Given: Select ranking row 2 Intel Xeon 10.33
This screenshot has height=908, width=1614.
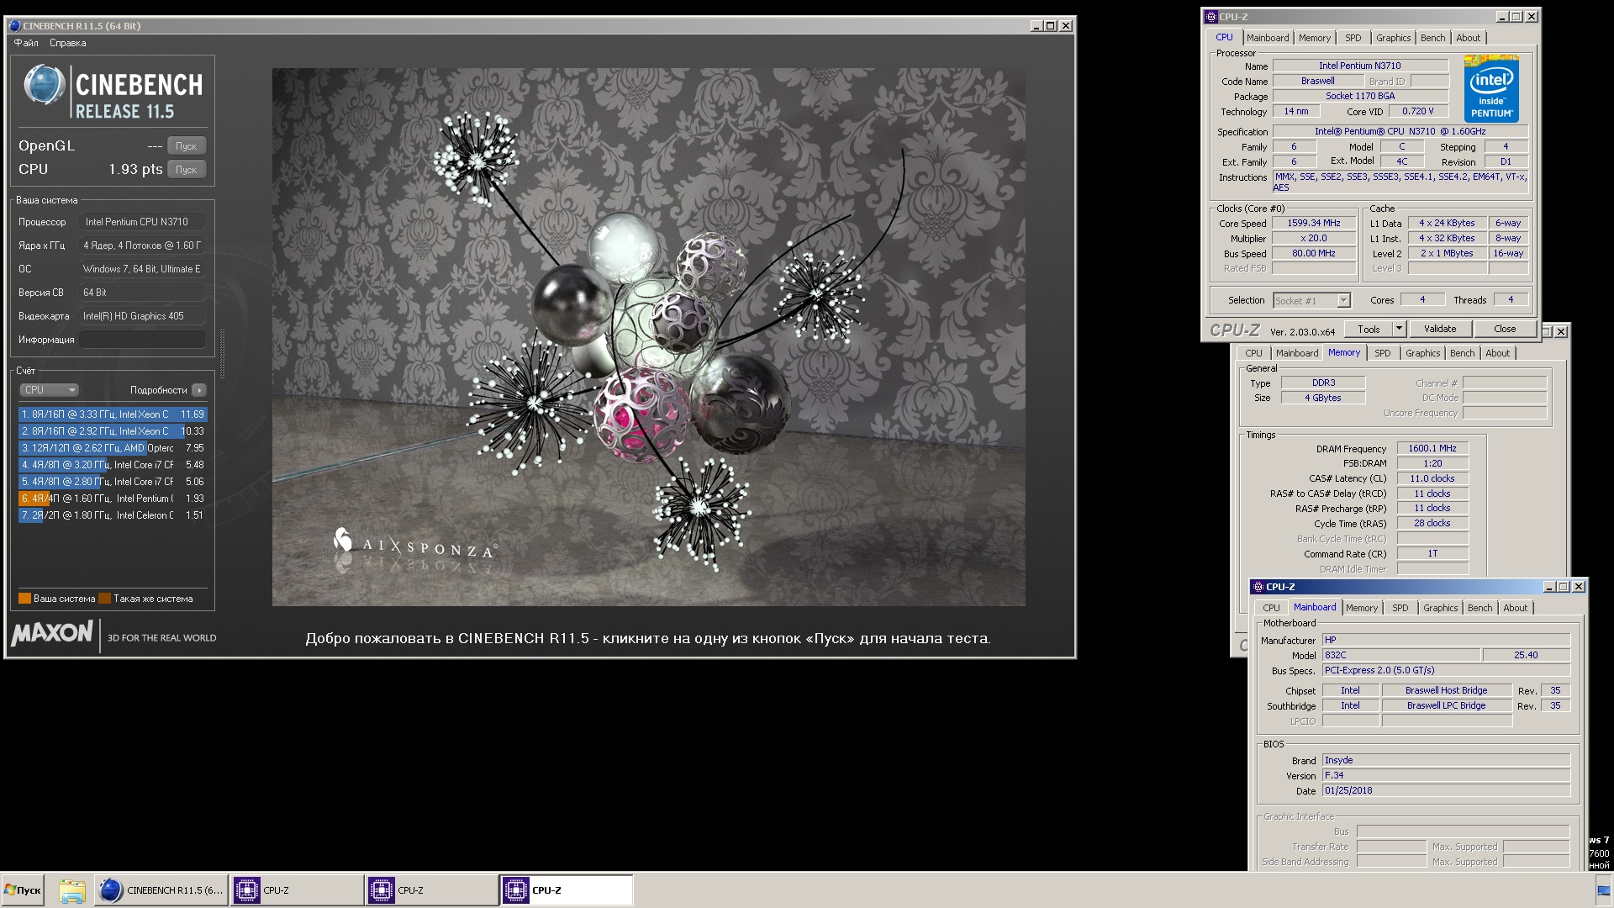Looking at the screenshot, I should (113, 431).
